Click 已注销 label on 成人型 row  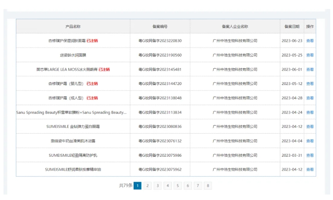pos(92,98)
